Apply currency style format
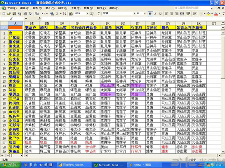 [x=188, y=13]
